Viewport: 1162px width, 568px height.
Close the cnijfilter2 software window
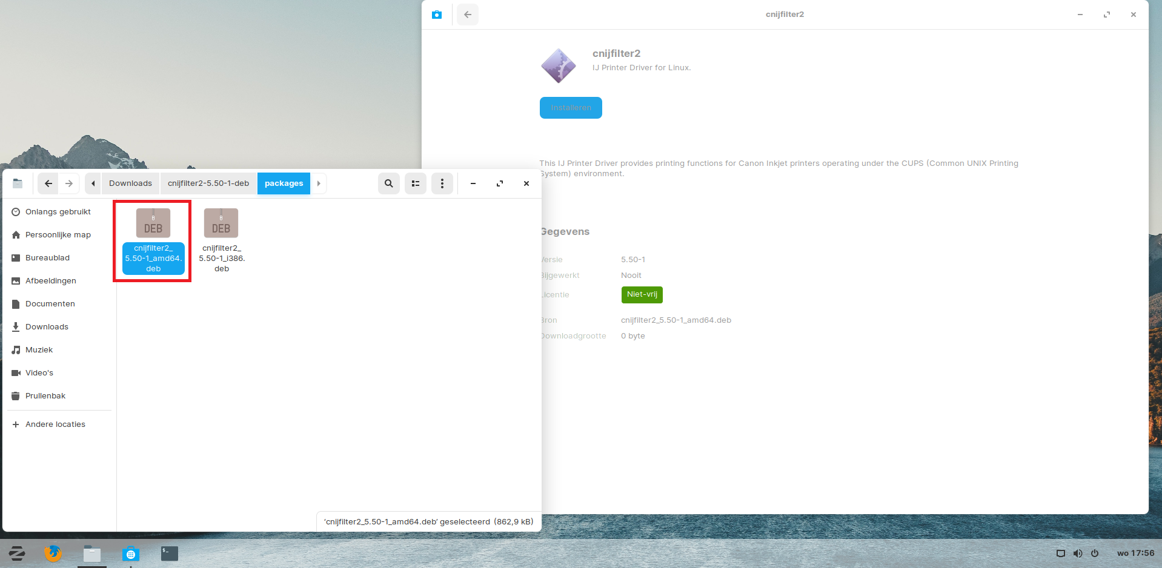click(1134, 15)
